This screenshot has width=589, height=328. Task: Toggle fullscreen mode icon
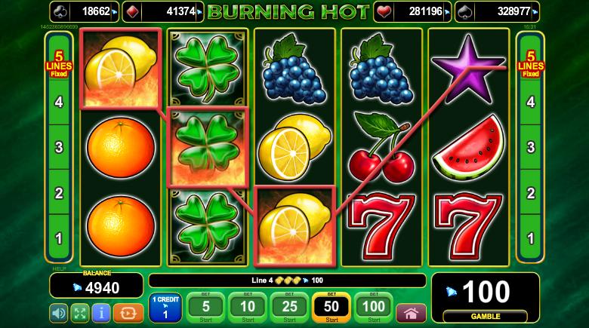pos(79,313)
